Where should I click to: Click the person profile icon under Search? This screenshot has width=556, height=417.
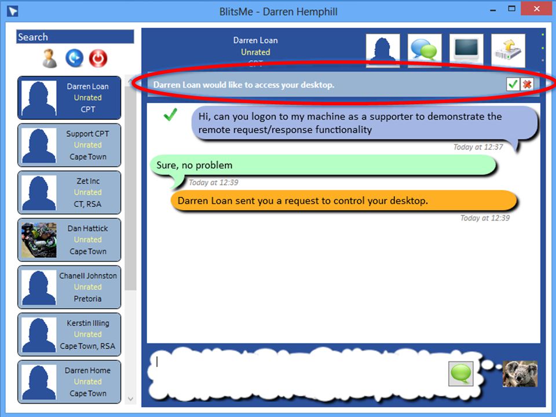50,58
